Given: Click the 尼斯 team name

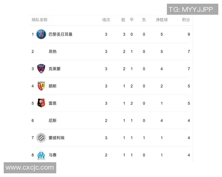Looking at the screenshot, I should 53,121.
